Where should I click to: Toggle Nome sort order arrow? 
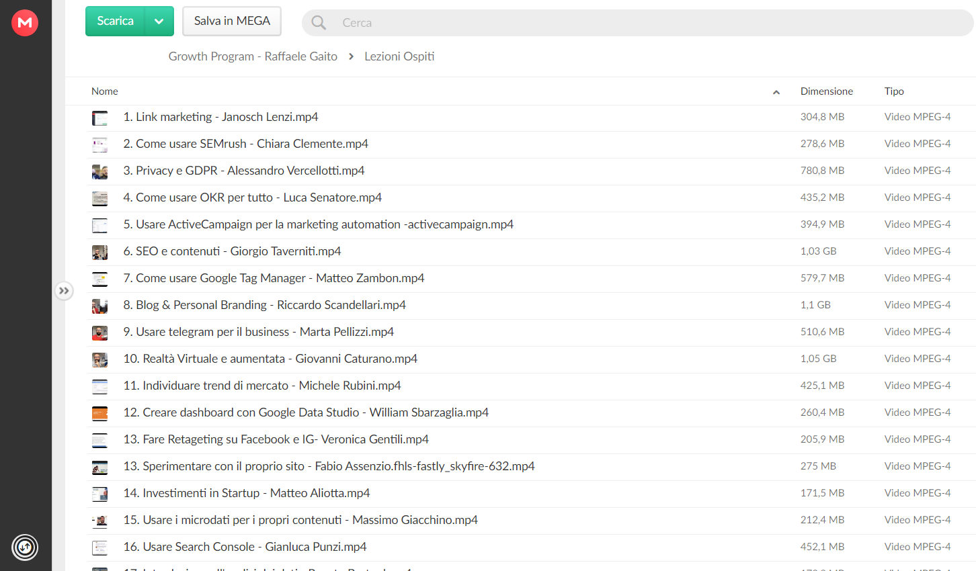776,92
